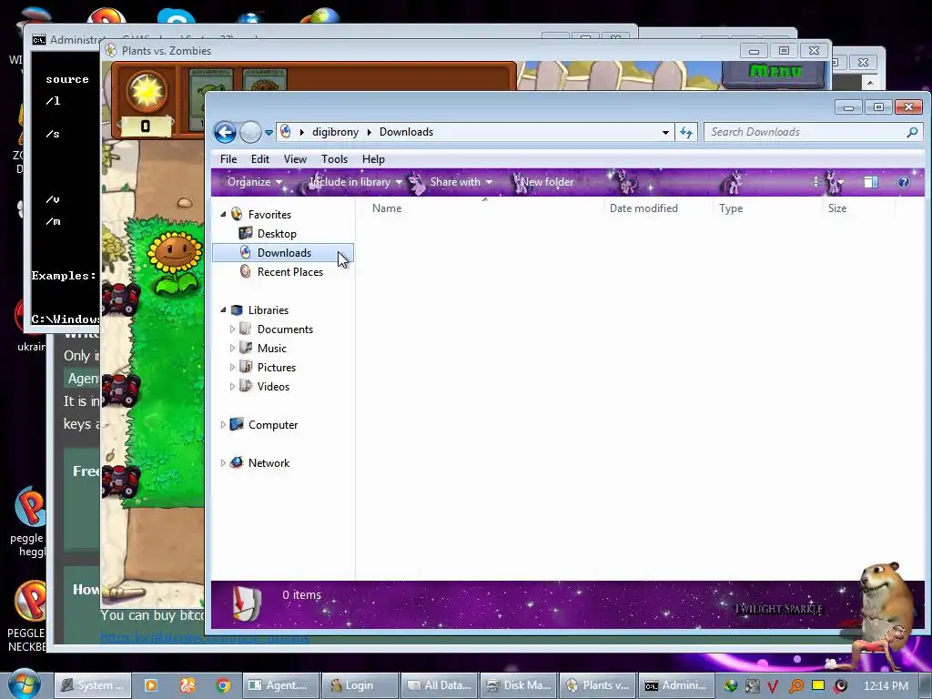Viewport: 932px width, 699px height.
Task: Create a New folder
Action: (x=547, y=182)
